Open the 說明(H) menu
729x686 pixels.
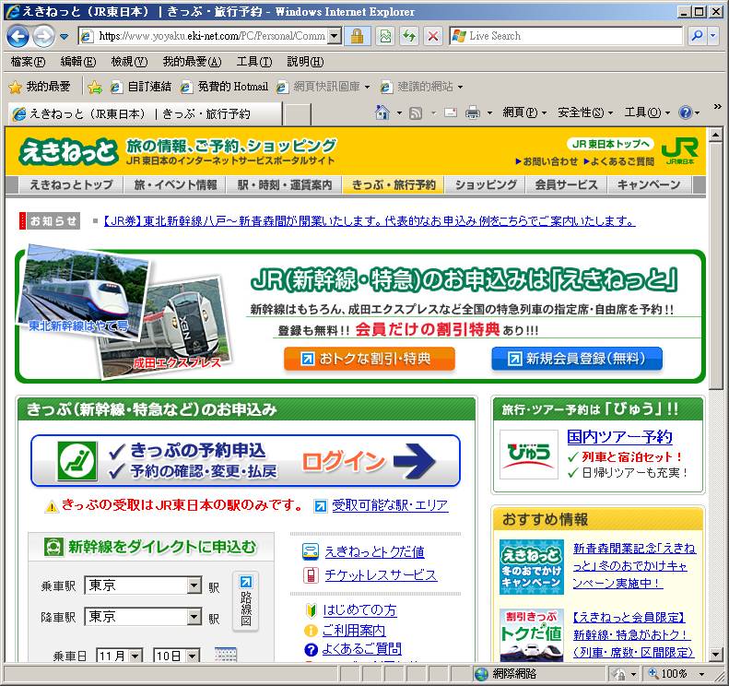point(305,62)
